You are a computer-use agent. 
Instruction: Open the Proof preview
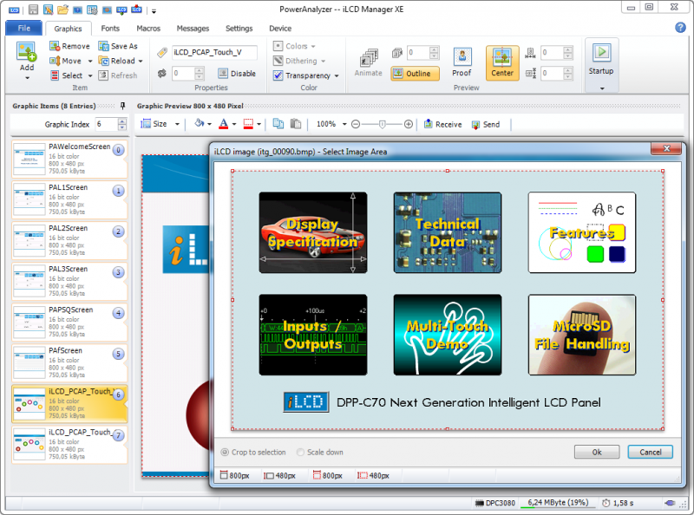tap(462, 62)
